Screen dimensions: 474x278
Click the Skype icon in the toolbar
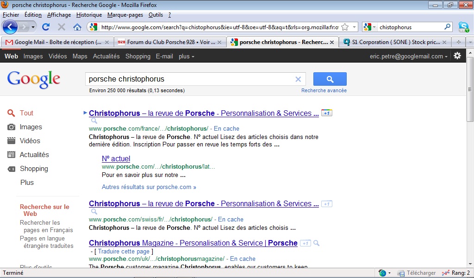pyautogui.click(x=463, y=27)
